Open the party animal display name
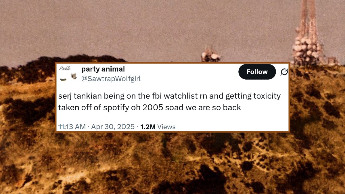 [x=103, y=69]
